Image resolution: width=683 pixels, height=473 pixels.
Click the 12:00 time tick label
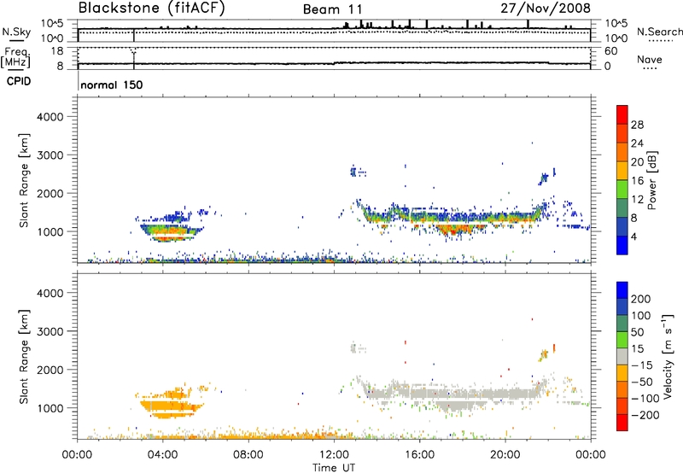[334, 455]
